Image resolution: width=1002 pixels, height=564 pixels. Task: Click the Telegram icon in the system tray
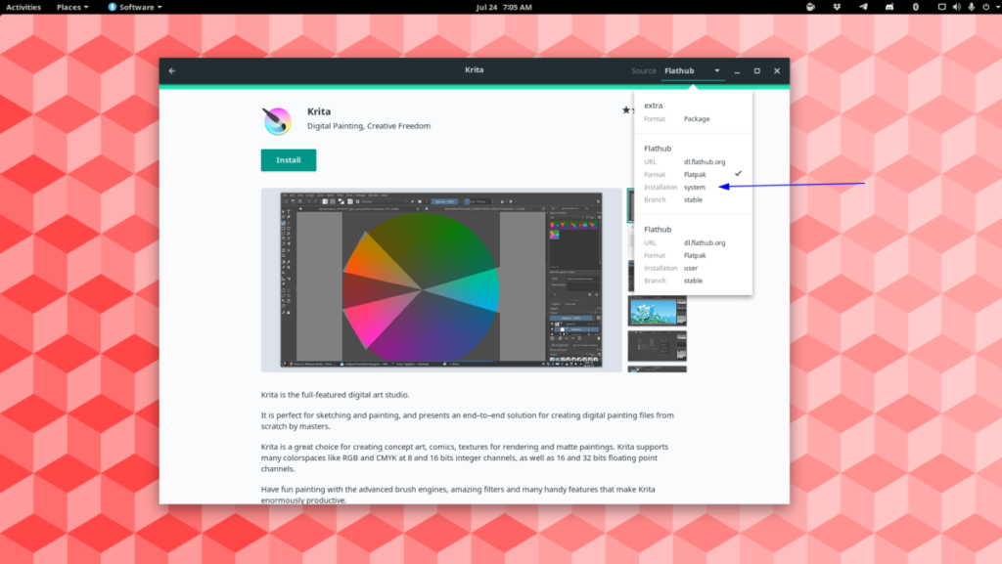[864, 7]
